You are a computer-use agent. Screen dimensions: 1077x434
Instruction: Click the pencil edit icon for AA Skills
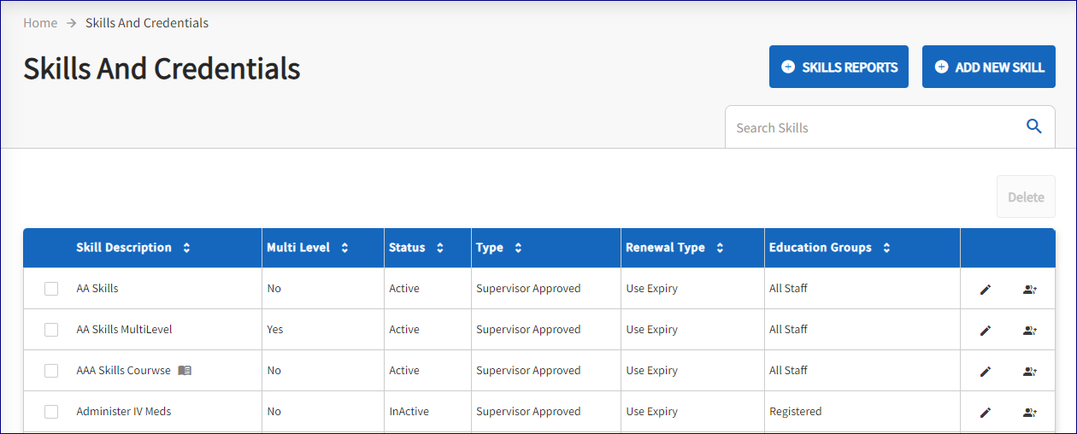985,290
